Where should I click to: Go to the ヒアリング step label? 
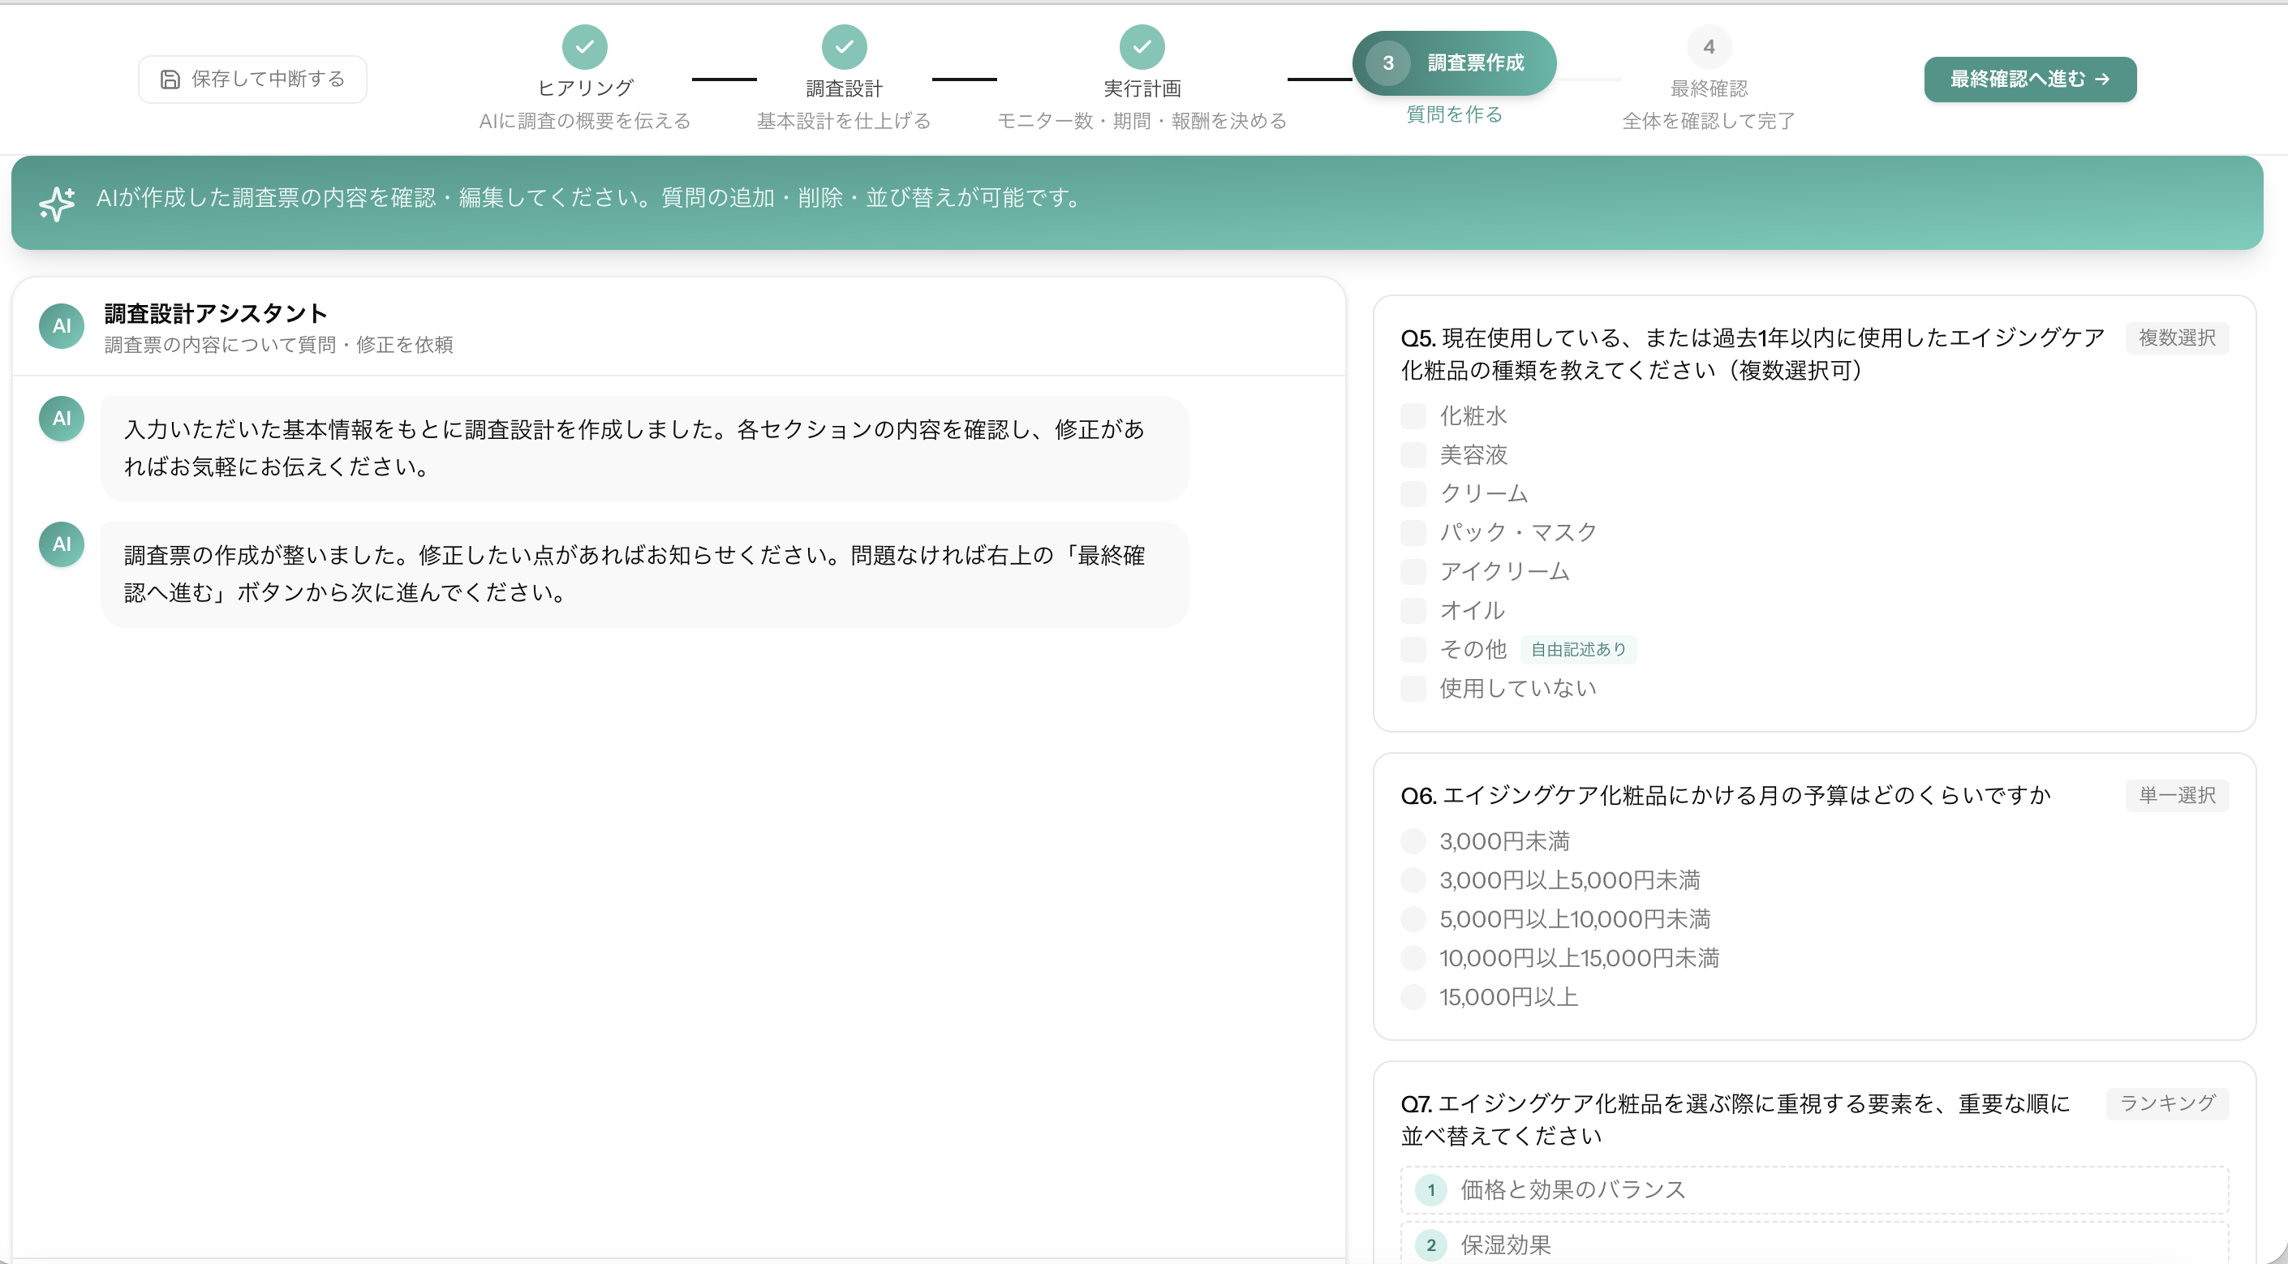(x=585, y=88)
